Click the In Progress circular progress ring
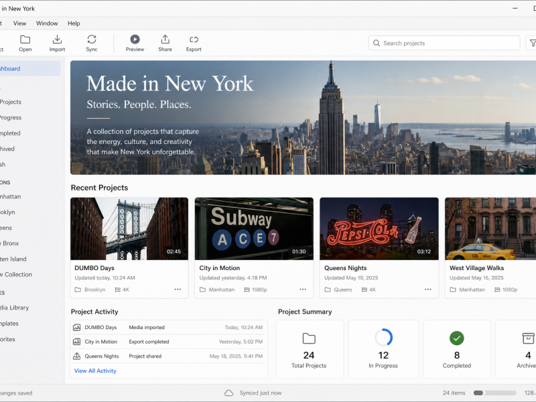Image resolution: width=536 pixels, height=402 pixels. [383, 338]
